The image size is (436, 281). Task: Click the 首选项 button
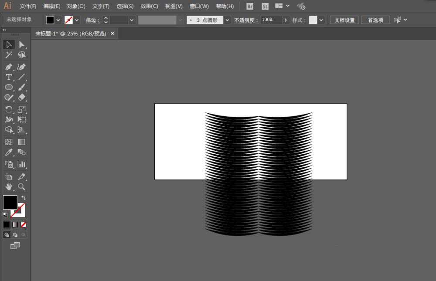(375, 20)
